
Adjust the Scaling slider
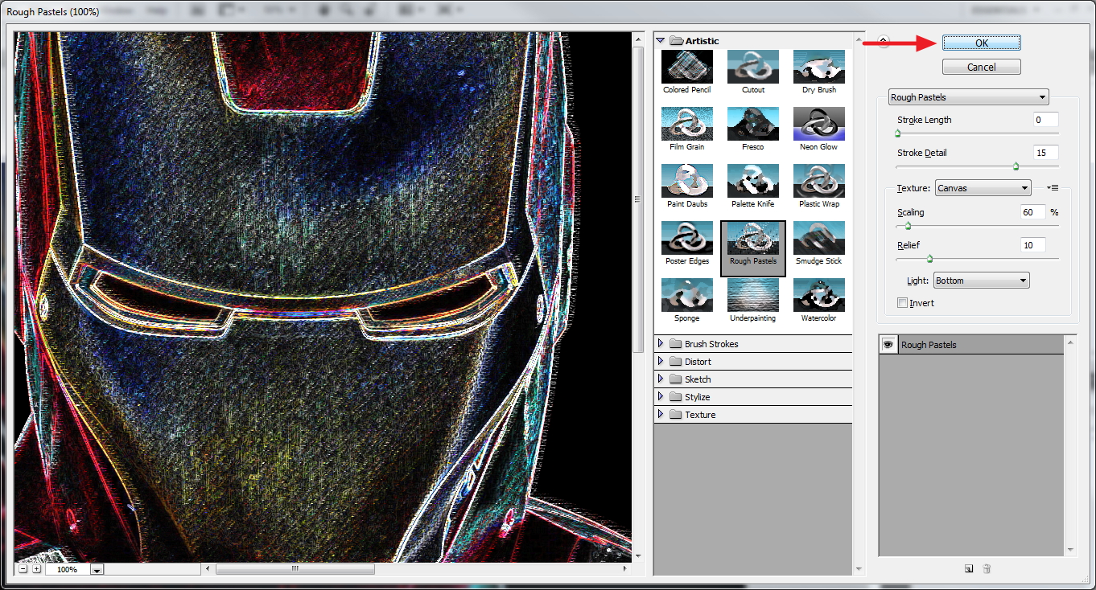point(908,226)
